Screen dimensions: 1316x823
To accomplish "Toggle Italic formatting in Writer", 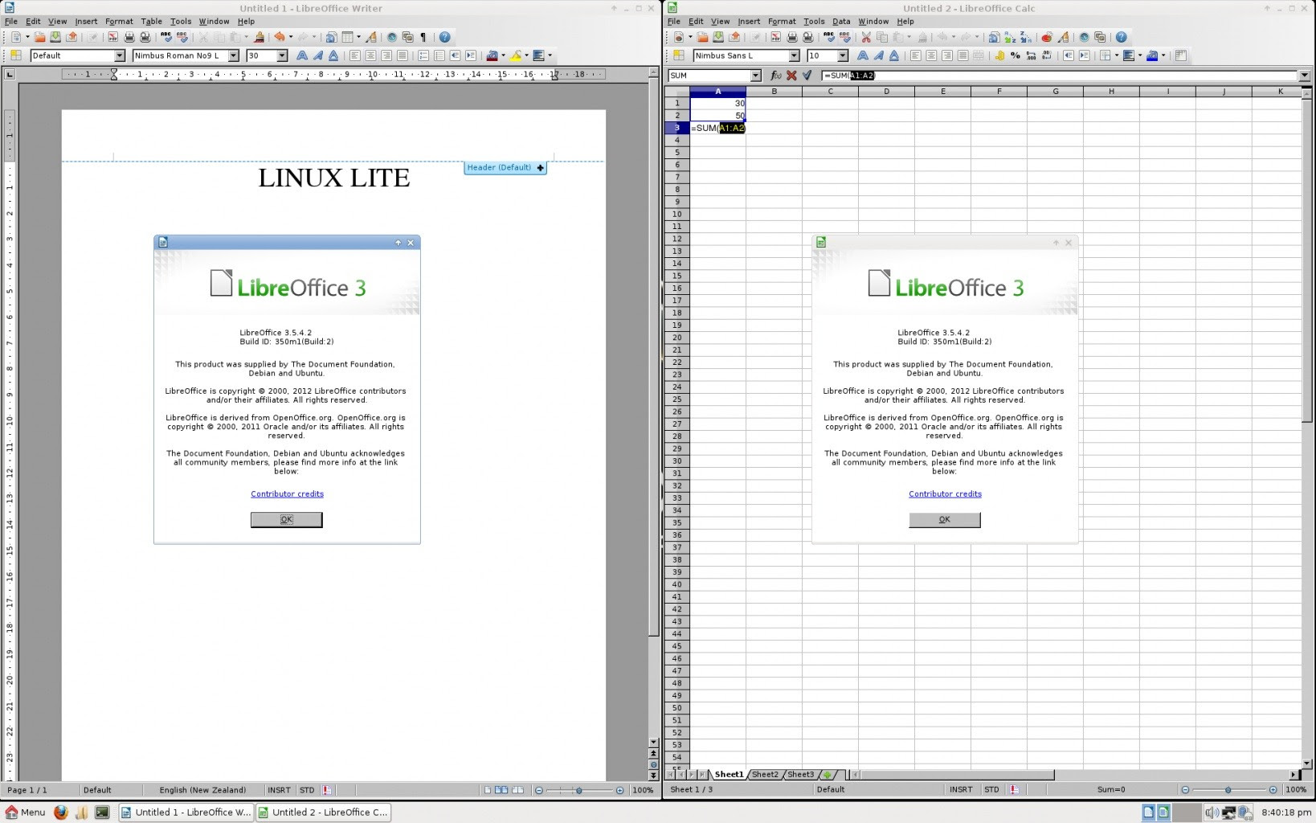I will [318, 55].
